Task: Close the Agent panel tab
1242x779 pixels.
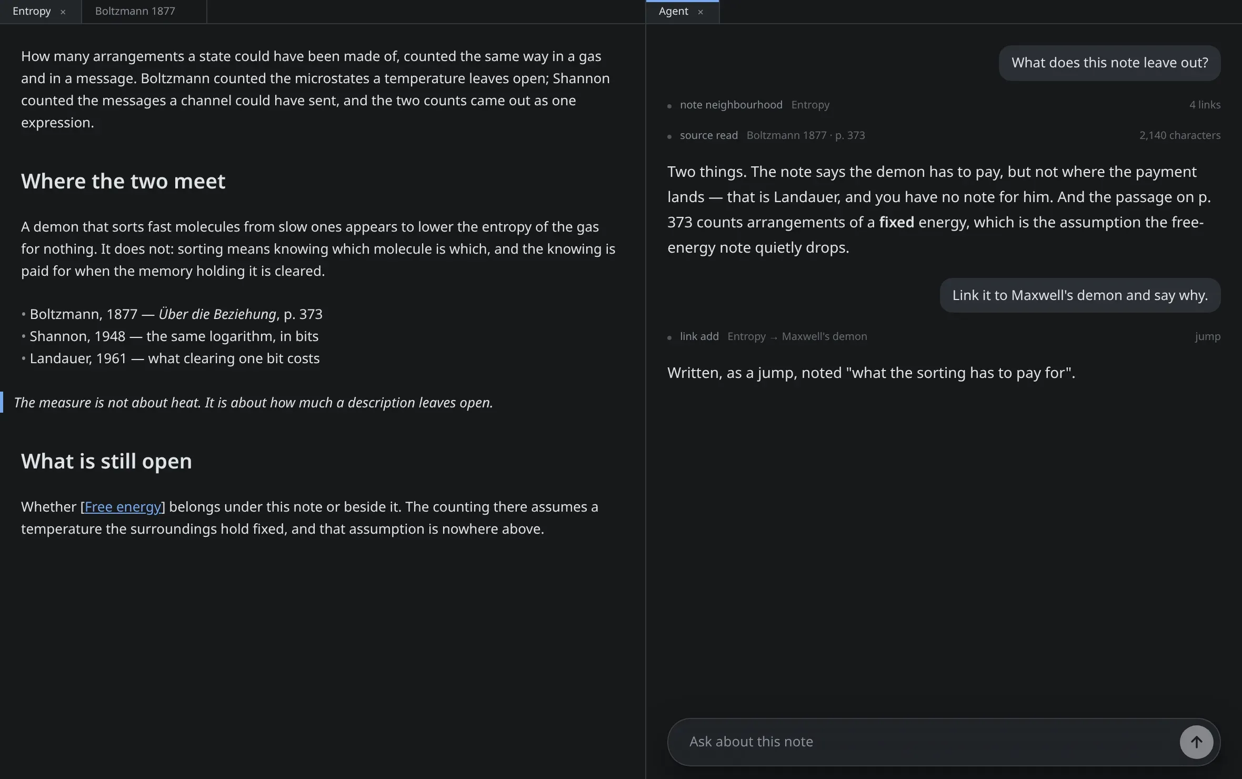Action: click(700, 12)
